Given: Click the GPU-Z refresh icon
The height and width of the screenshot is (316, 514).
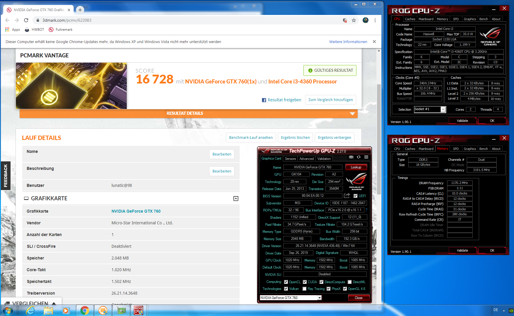Looking at the screenshot, I should [x=359, y=157].
